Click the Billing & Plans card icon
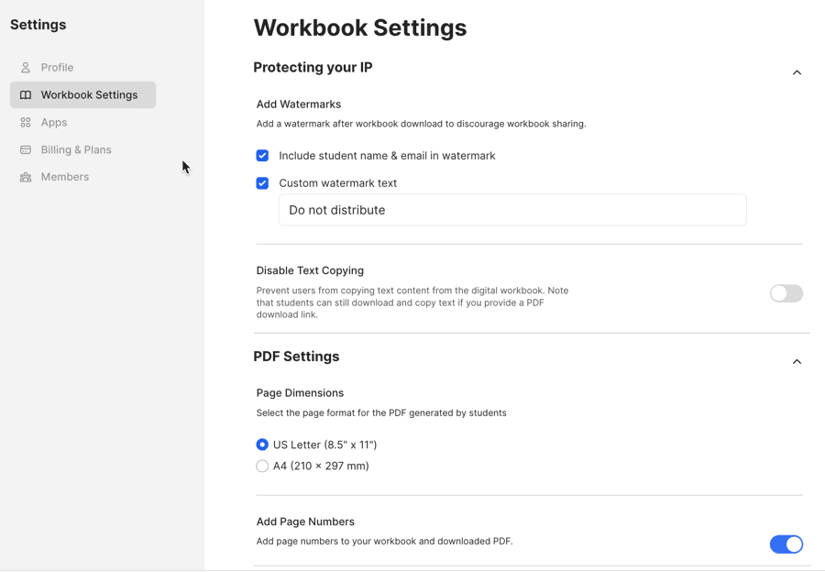This screenshot has width=825, height=572. pyautogui.click(x=26, y=150)
